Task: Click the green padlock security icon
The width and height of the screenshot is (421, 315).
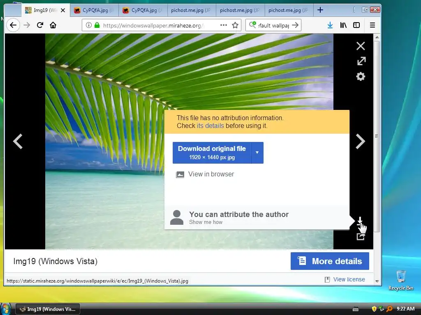Action: pos(97,25)
